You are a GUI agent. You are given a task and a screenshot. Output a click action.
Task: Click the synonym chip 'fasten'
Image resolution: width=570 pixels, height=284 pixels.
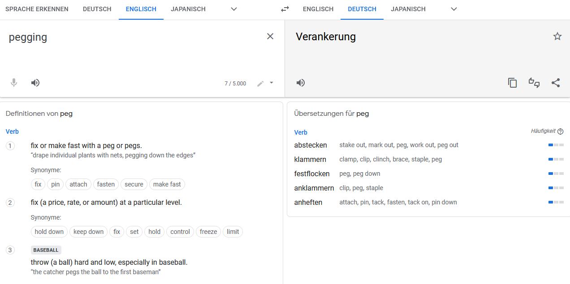pyautogui.click(x=106, y=184)
